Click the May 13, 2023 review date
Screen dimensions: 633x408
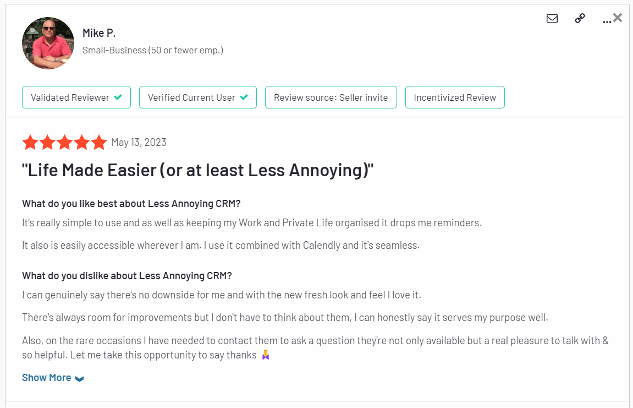pos(139,143)
